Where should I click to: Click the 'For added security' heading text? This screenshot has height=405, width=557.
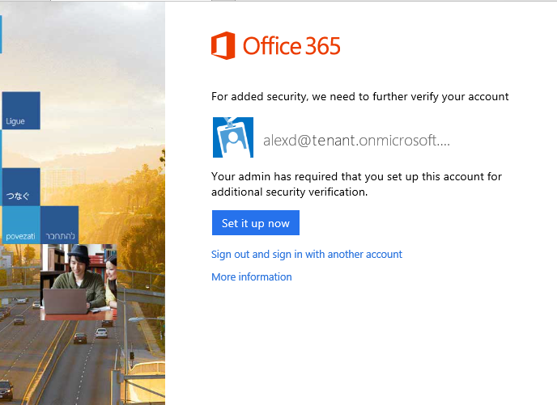click(359, 96)
